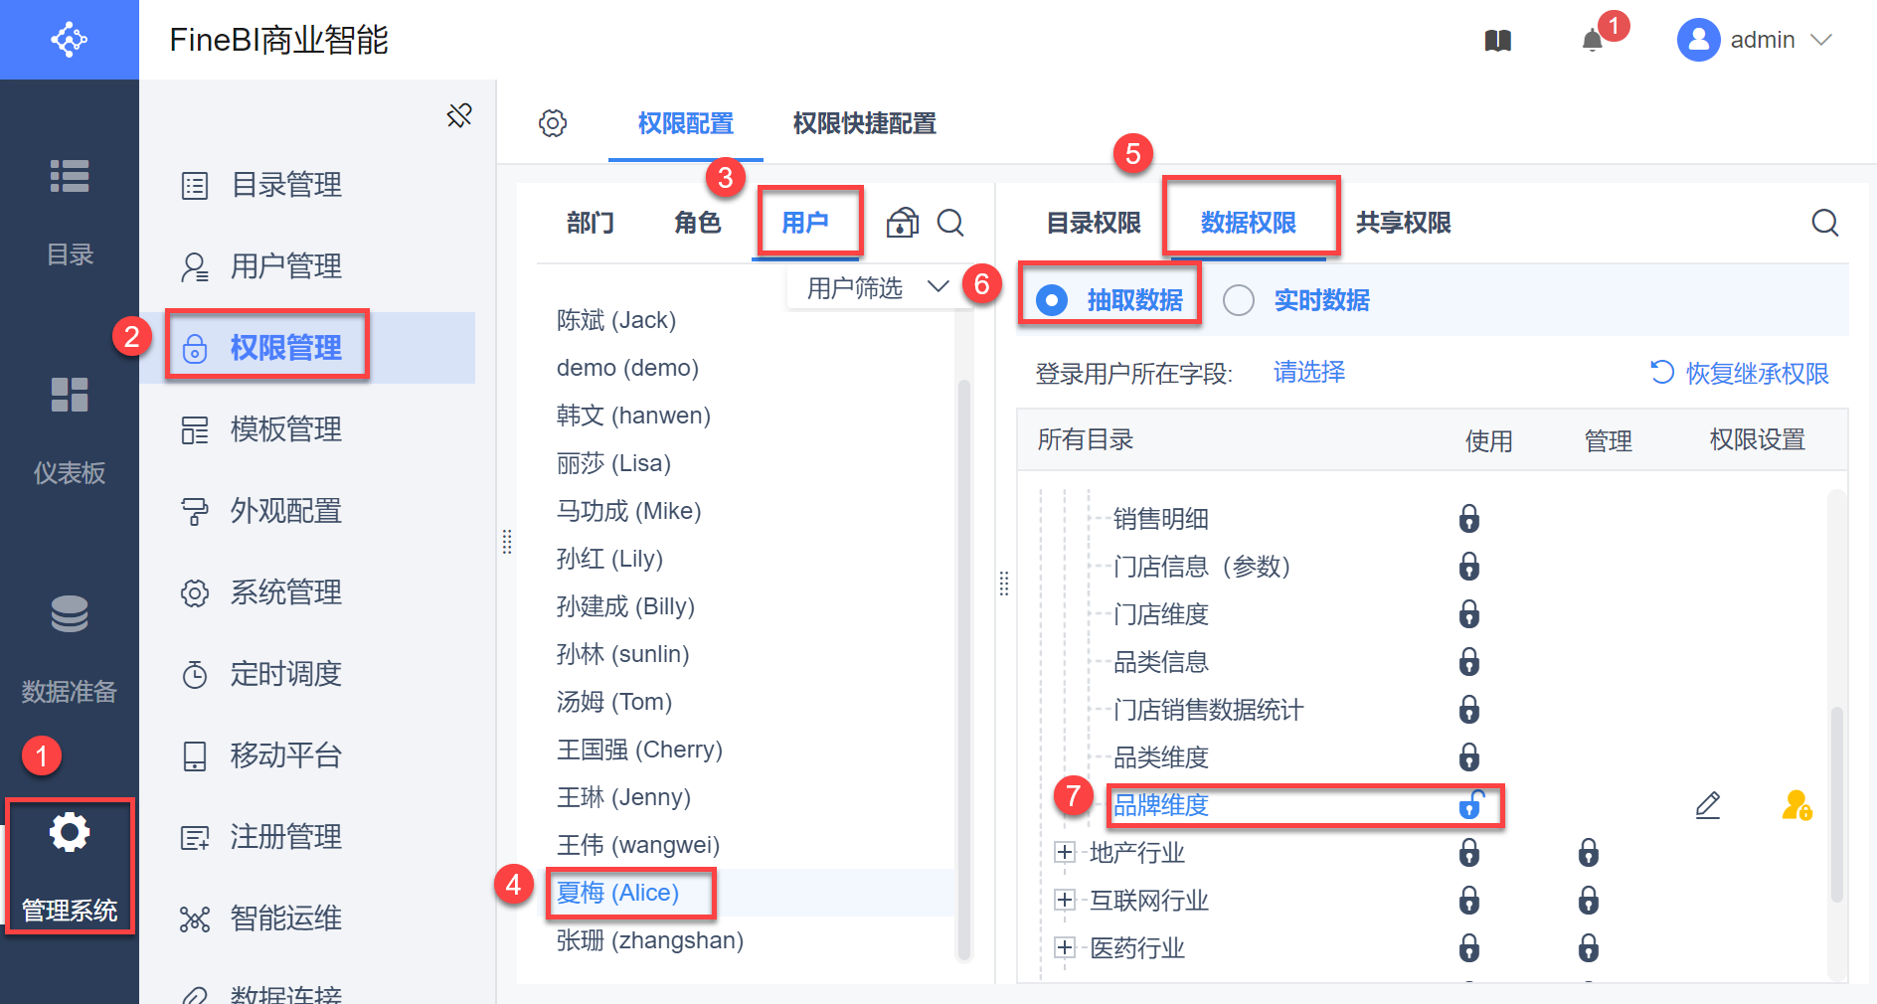This screenshot has width=1877, height=1004.
Task: Switch to the 共享权限 tab
Action: [x=1403, y=223]
